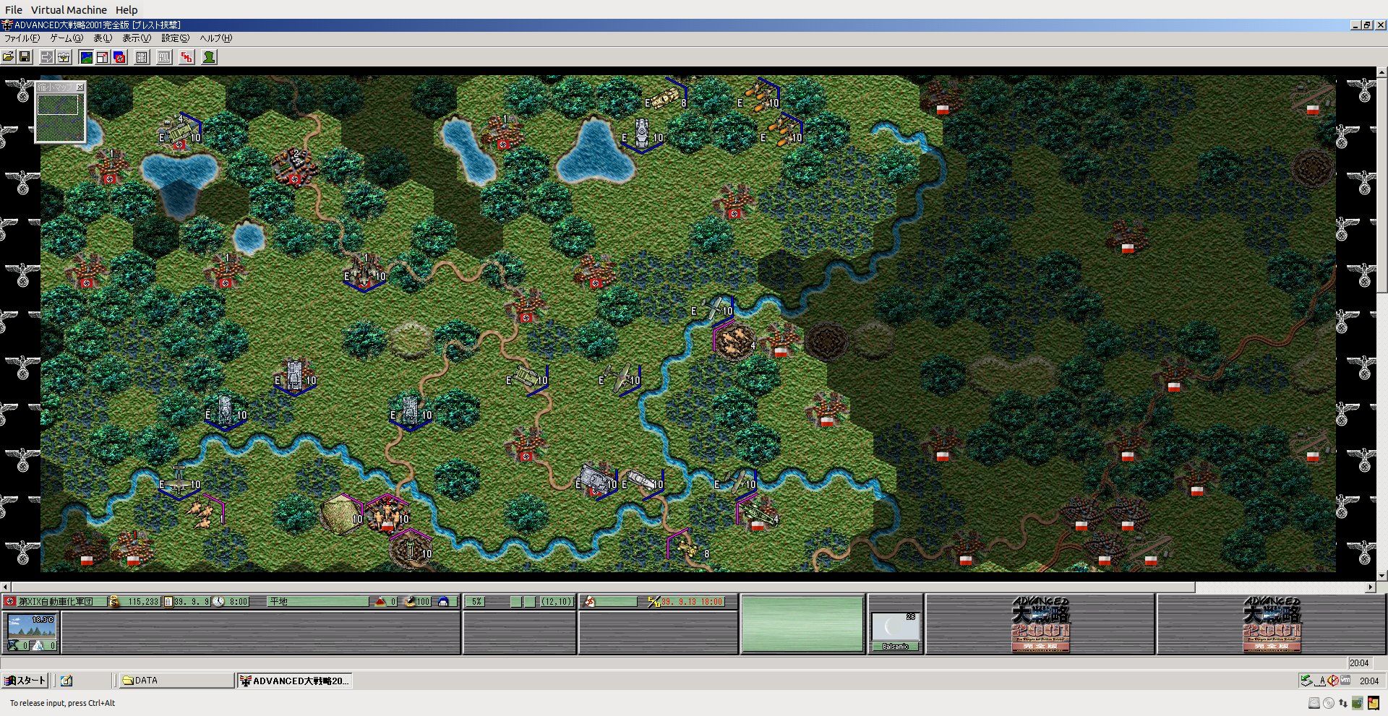Click the 115,233 funds value
Screen dimensions: 1388x716
(143, 601)
